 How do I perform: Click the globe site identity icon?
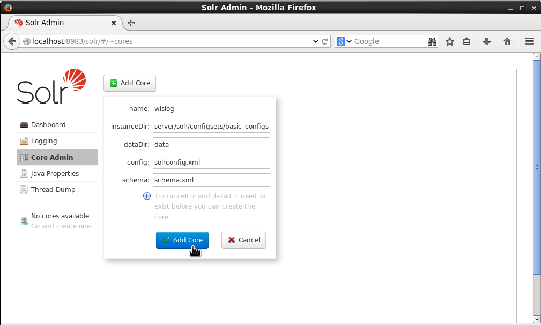(x=27, y=41)
